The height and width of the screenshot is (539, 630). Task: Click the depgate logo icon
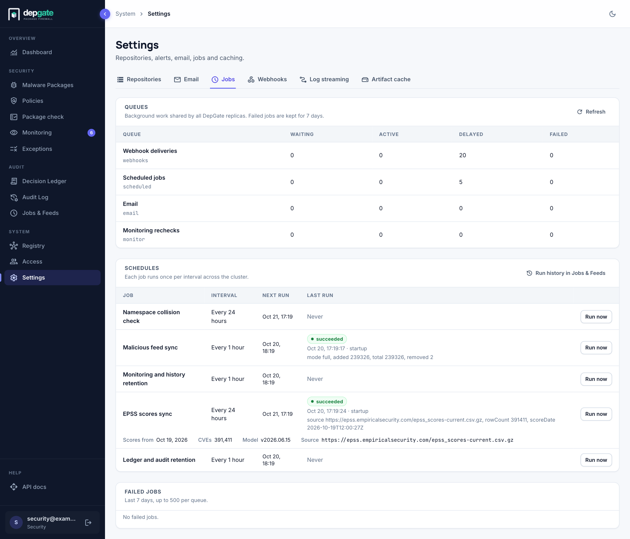pyautogui.click(x=14, y=14)
